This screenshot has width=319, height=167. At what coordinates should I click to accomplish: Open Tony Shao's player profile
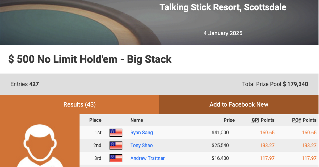coord(141,145)
